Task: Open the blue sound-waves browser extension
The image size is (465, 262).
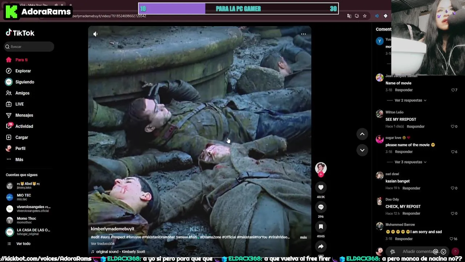Action: [x=377, y=16]
